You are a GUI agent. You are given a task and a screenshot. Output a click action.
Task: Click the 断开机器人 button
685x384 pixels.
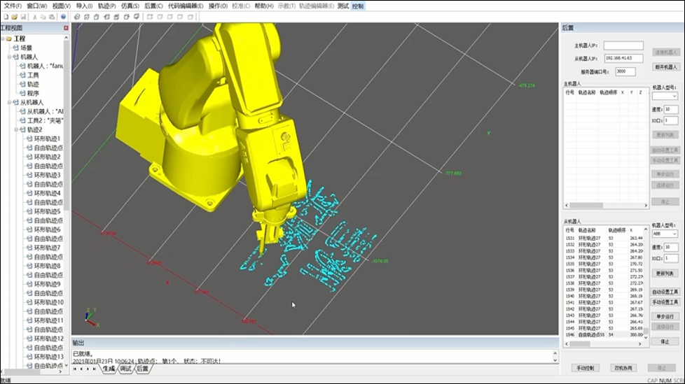(x=665, y=67)
